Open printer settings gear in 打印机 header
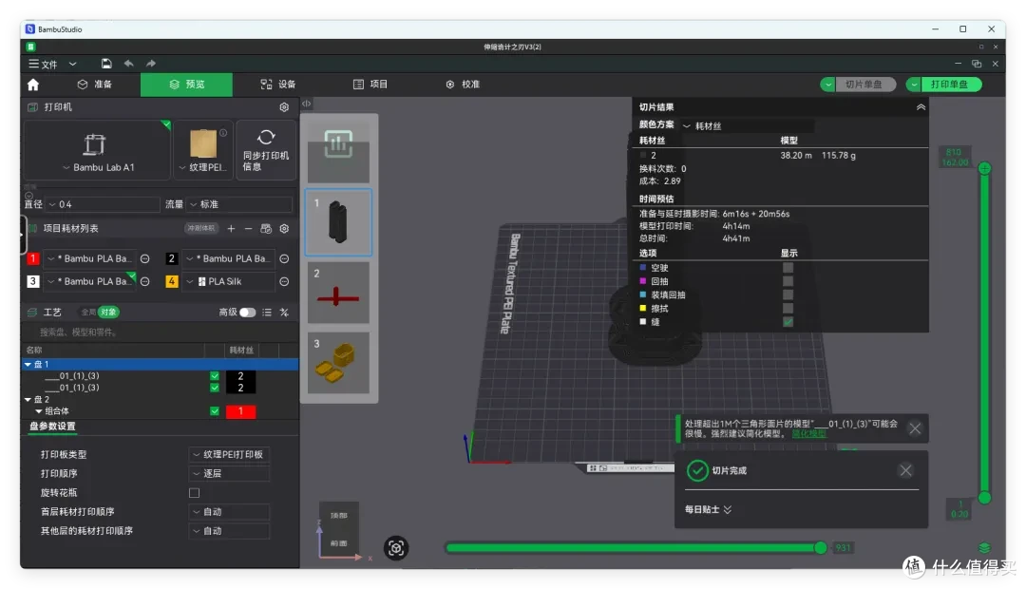This screenshot has width=1026, height=589. 284,107
